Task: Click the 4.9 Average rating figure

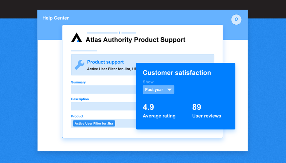Action: pos(148,107)
